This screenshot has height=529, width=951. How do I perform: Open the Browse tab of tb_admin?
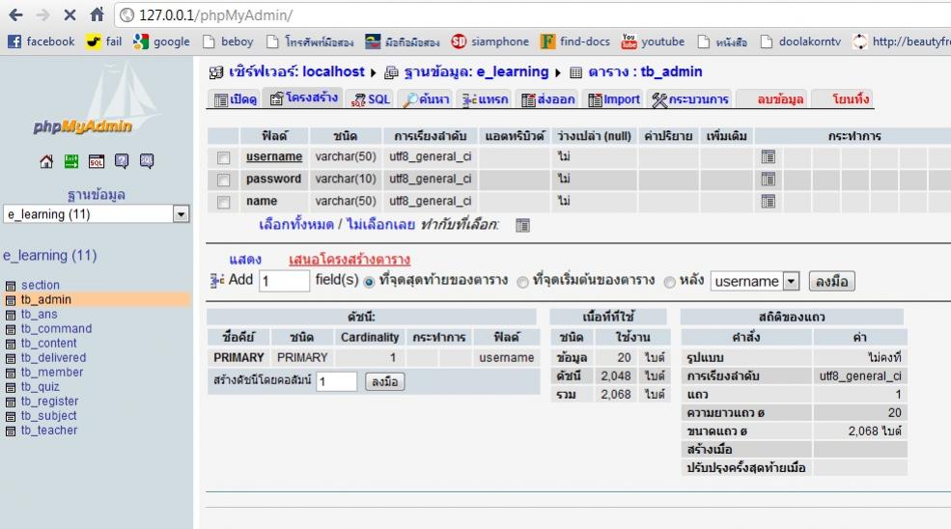point(236,98)
